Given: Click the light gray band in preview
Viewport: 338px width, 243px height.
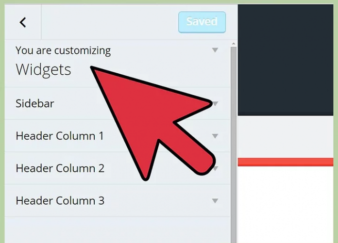Looking at the screenshot, I should coord(286,137).
